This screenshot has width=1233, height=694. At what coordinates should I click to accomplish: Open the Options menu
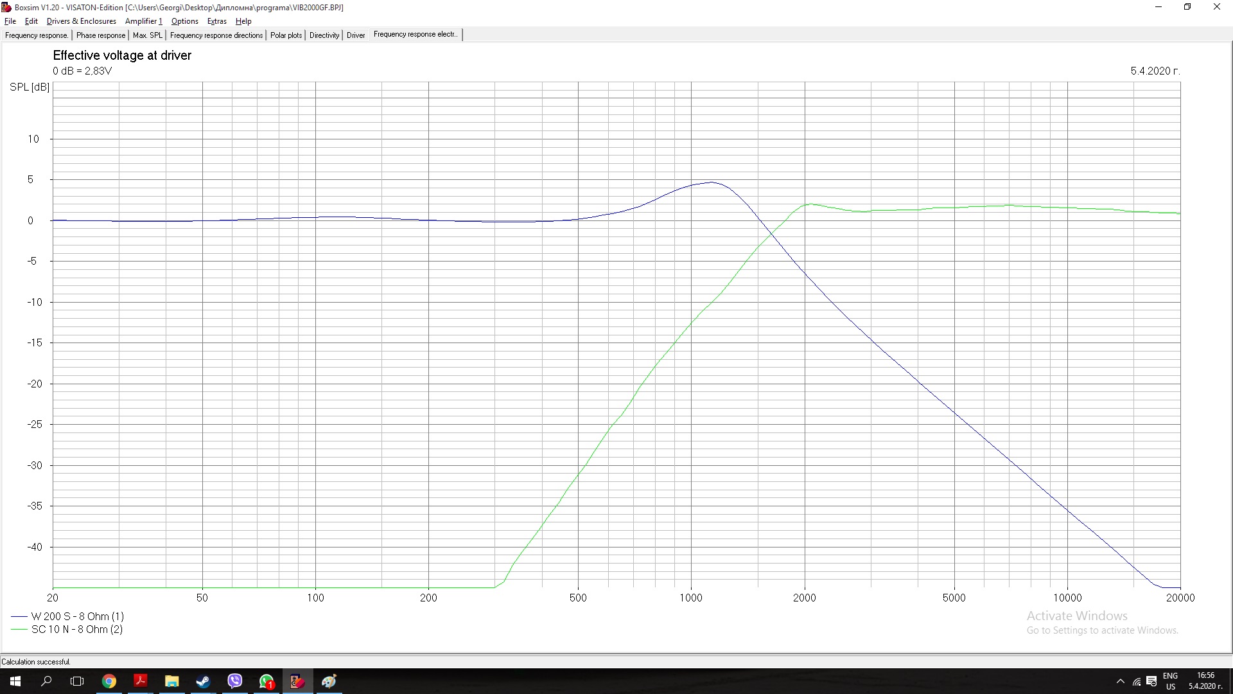tap(184, 21)
